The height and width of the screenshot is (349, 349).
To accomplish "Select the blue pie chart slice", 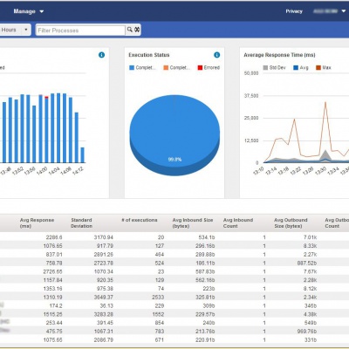I will [x=174, y=131].
